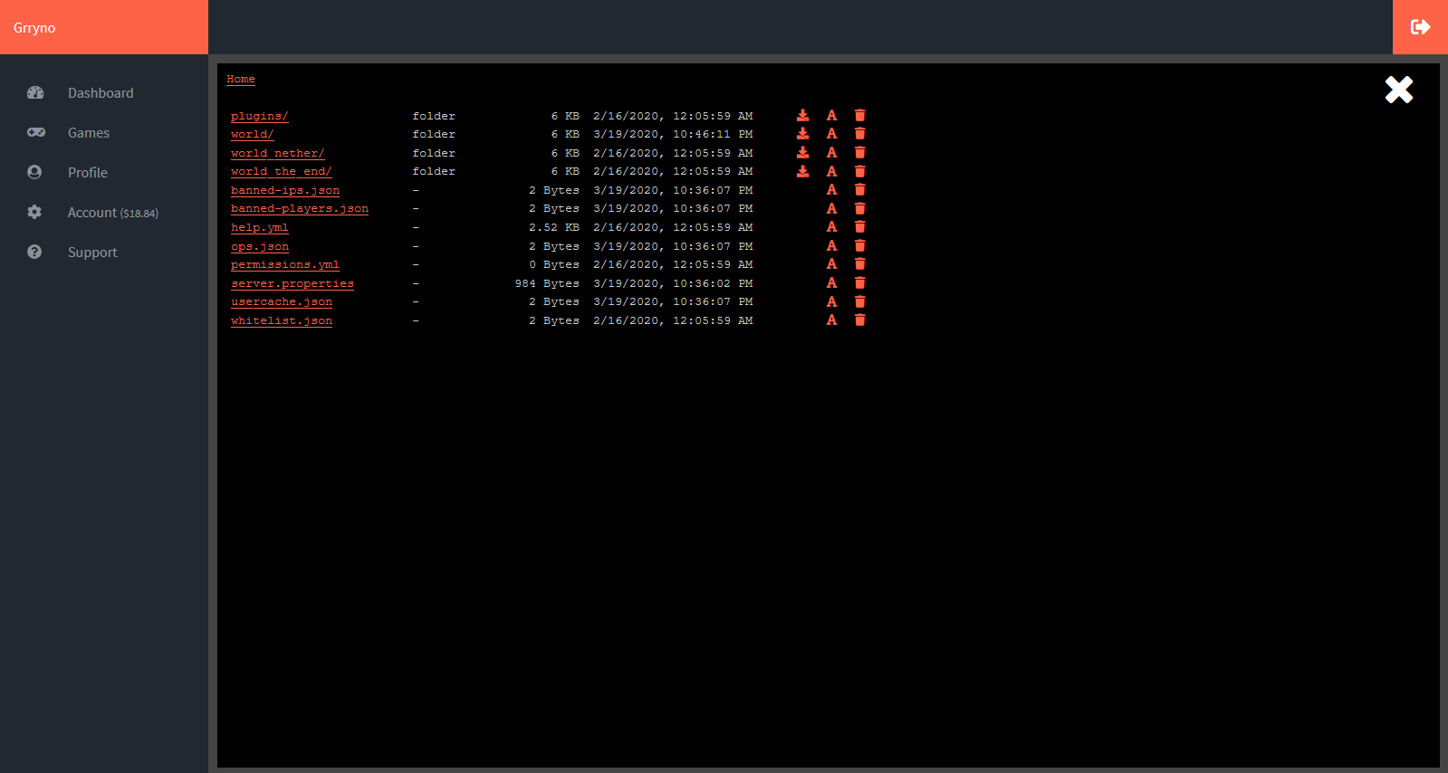The height and width of the screenshot is (773, 1448).
Task: Open usercache.json file link
Action: click(282, 301)
